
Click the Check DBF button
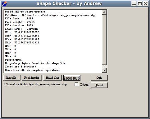tap(72, 78)
